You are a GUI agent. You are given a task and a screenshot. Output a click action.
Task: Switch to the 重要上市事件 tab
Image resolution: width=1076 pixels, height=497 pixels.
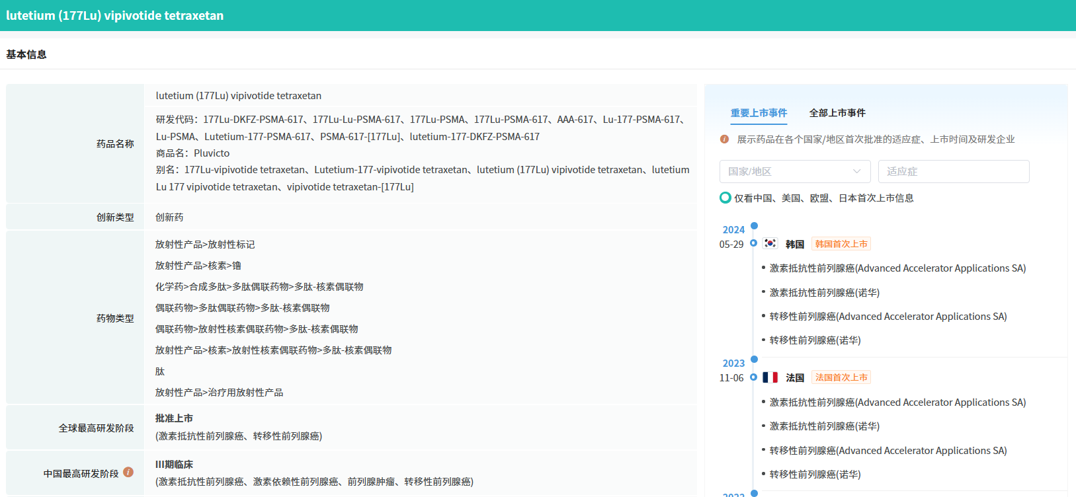[x=759, y=113]
